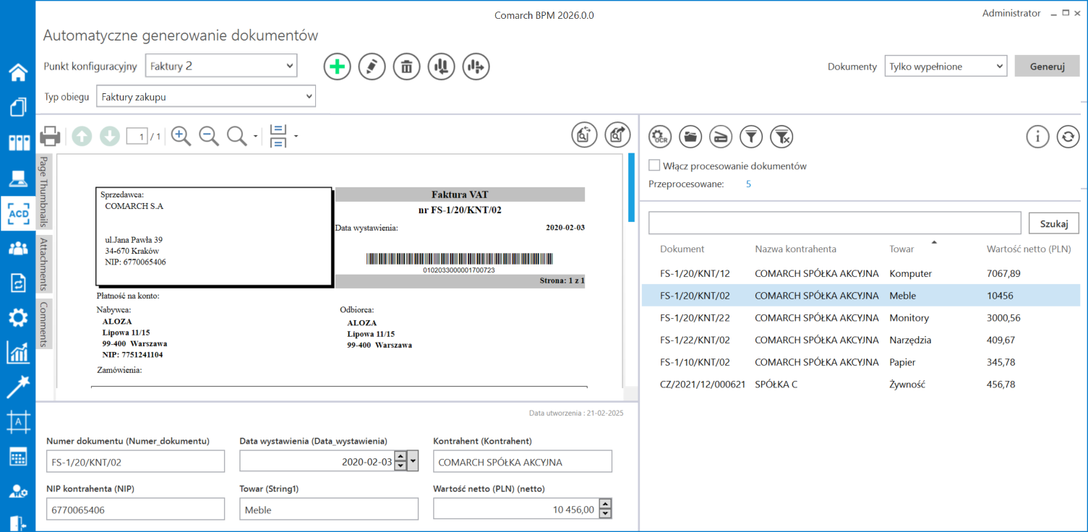The image size is (1088, 532).
Task: Click the clear filter funnel icon
Action: click(x=781, y=136)
